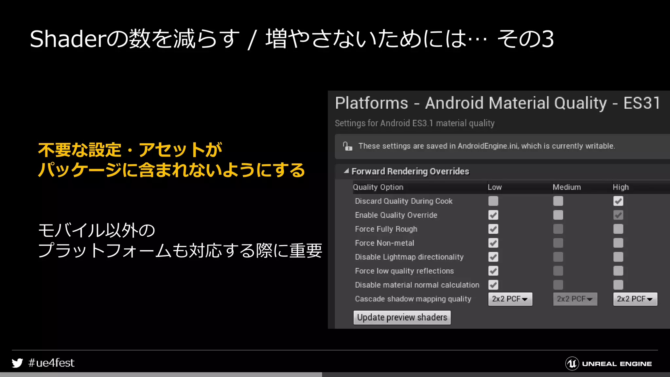The image size is (670, 377).
Task: Uncheck Force low quality reflections for Low
Action: pyautogui.click(x=493, y=271)
